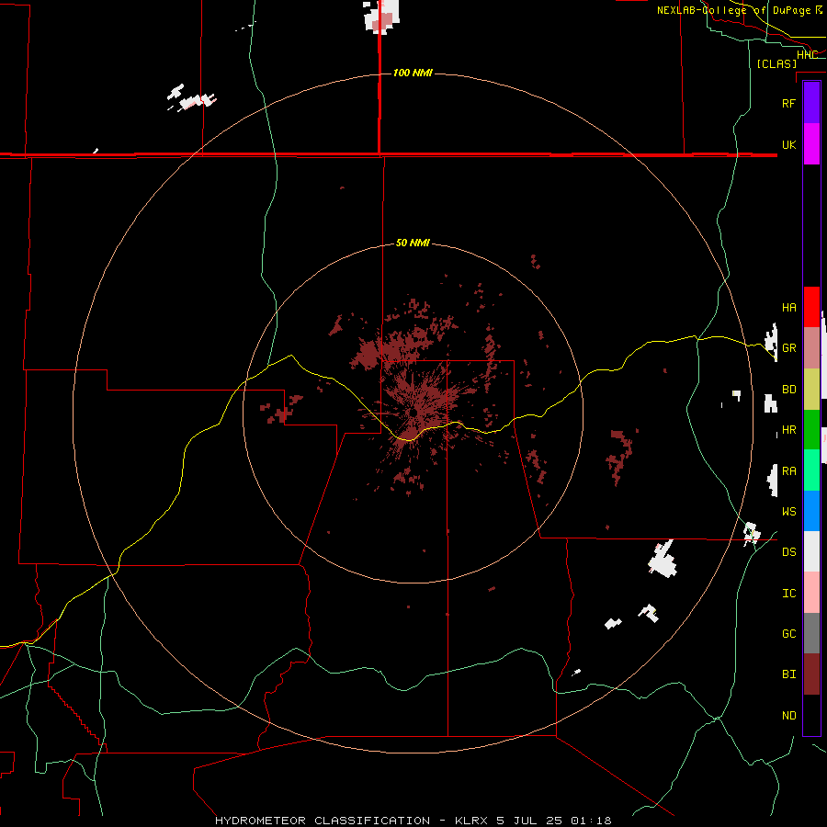This screenshot has width=827, height=827.
Task: Click the Hydrometeor Classification KLRX title text
Action: (413, 821)
